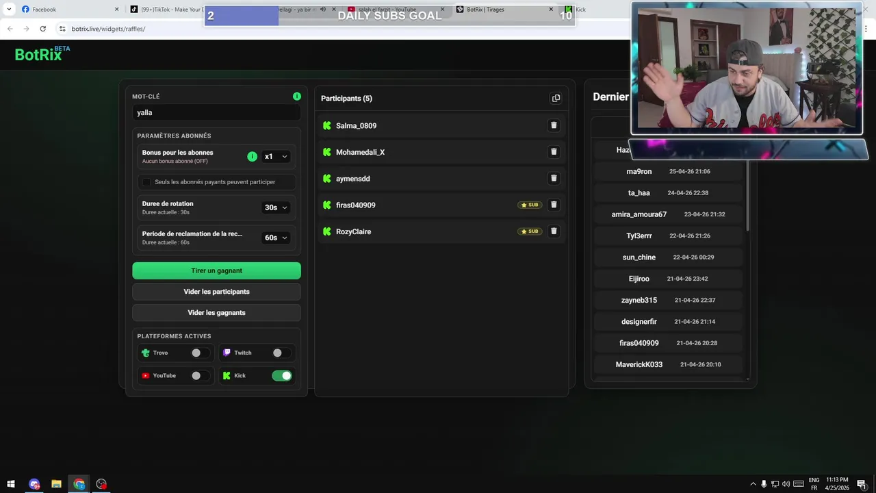Open the notification center icon

tap(861, 484)
